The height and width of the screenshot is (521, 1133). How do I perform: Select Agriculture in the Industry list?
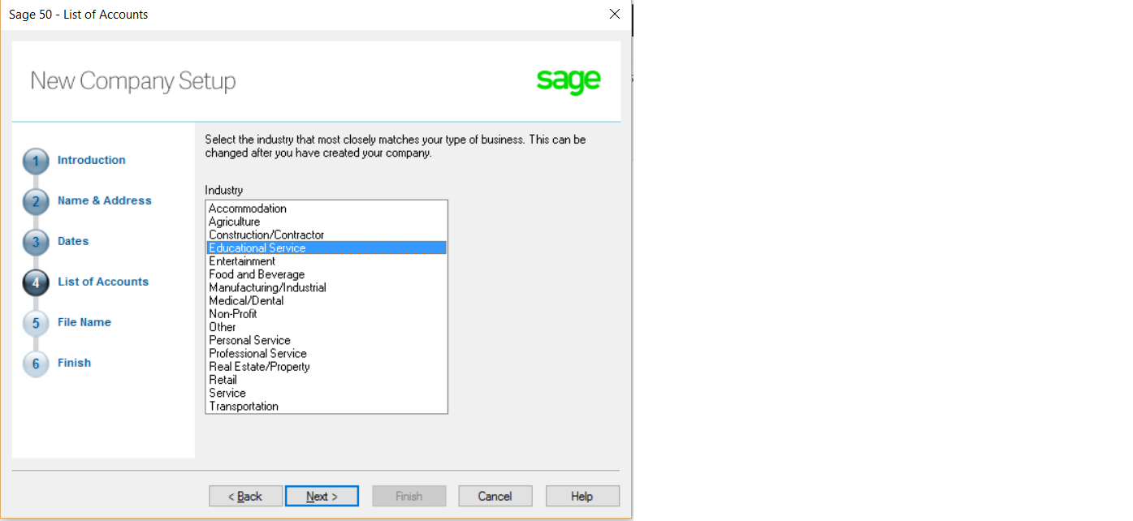click(326, 222)
